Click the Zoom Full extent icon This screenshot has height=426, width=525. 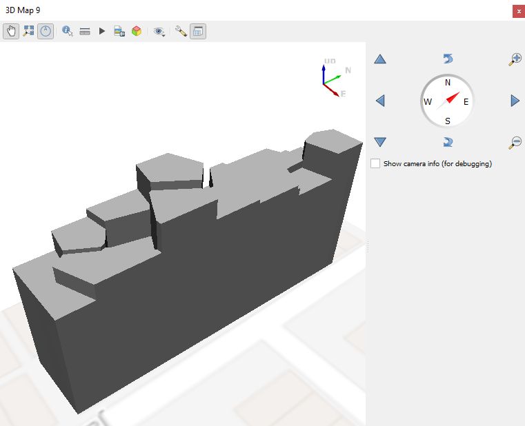click(x=28, y=32)
